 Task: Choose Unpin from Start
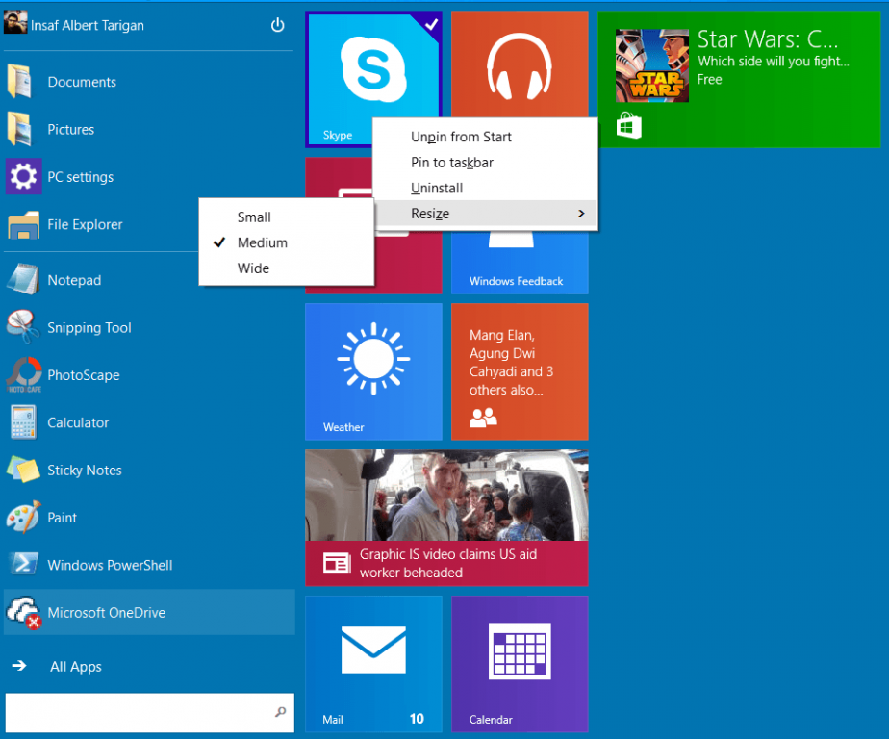click(460, 137)
